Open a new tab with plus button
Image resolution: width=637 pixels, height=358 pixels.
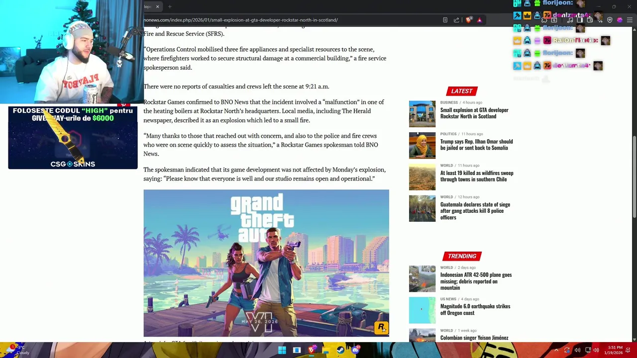(x=170, y=6)
